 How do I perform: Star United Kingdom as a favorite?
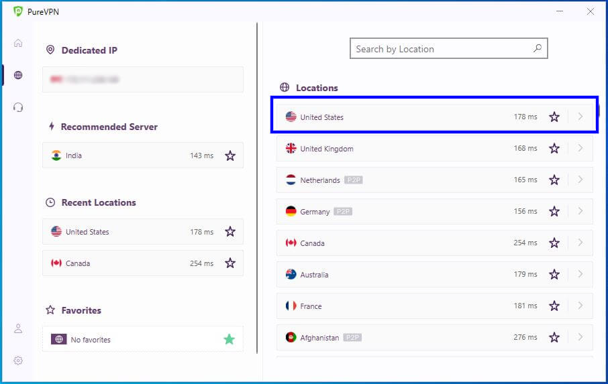554,148
